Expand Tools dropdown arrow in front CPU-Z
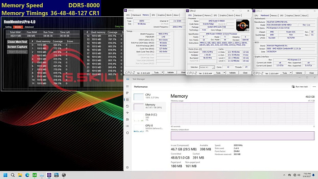This screenshot has height=179, width=318. click(x=224, y=73)
